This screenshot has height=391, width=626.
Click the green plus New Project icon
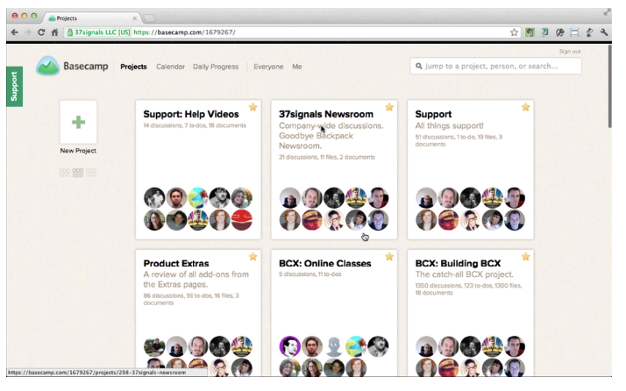(78, 122)
